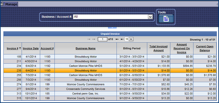Collapse the filter panel with center arrow
The width and height of the screenshot is (219, 103).
pos(112,27)
